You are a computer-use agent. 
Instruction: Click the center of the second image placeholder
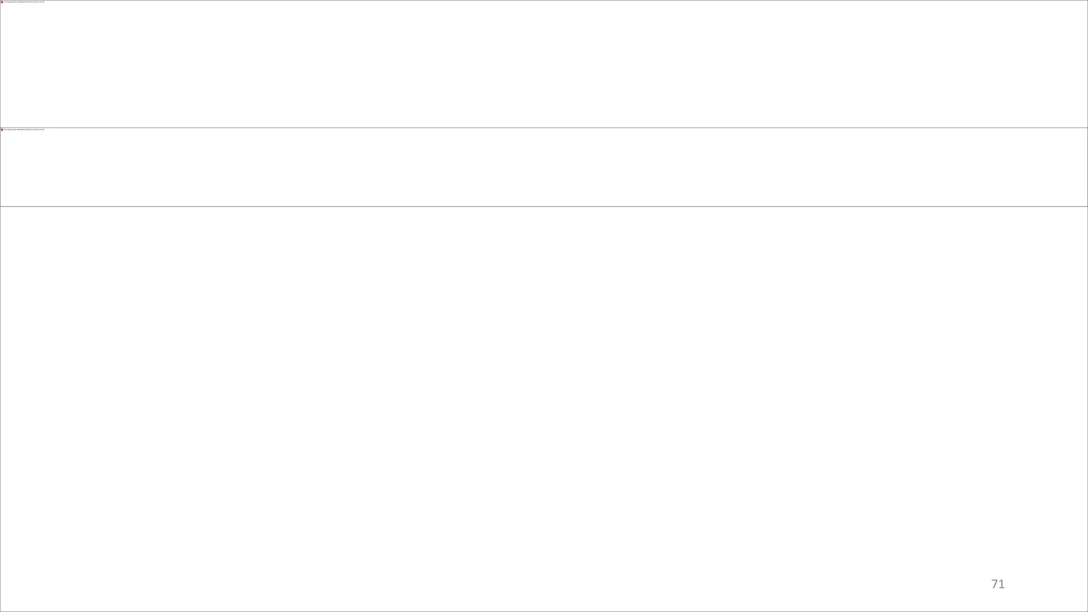point(544,167)
